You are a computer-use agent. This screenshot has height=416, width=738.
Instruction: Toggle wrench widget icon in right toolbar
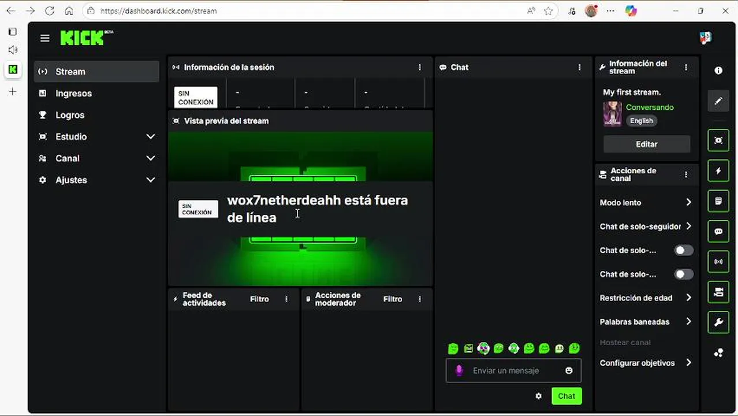pos(718,322)
